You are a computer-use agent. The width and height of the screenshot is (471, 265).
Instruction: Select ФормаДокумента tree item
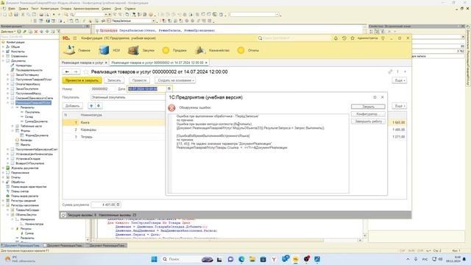(x=37, y=135)
